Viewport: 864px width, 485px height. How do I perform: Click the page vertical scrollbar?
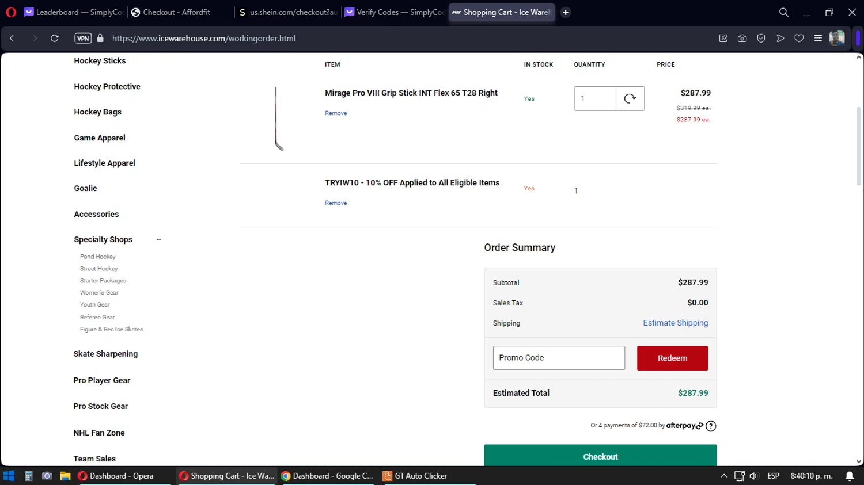click(858, 146)
